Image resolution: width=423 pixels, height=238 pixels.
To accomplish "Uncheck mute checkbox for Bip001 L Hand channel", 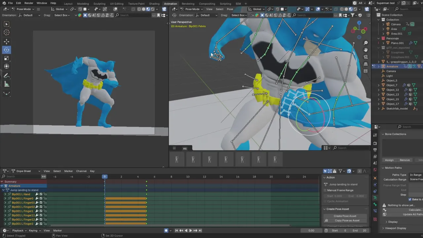I will [41, 194].
